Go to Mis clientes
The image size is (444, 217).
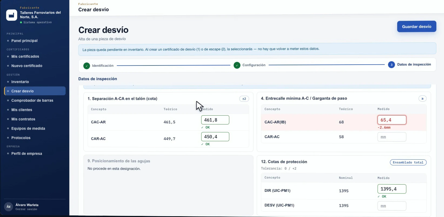[x=22, y=110]
